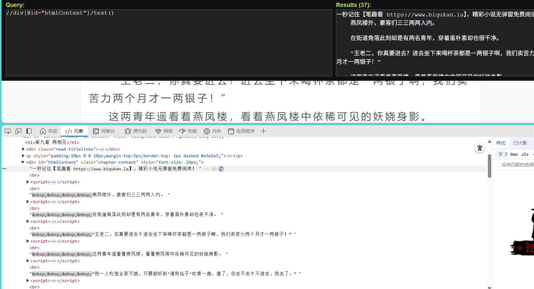The image size is (534, 289).
Task: Click ellipsis badge of script below 燕凤楼外
Action: click(x=54, y=202)
